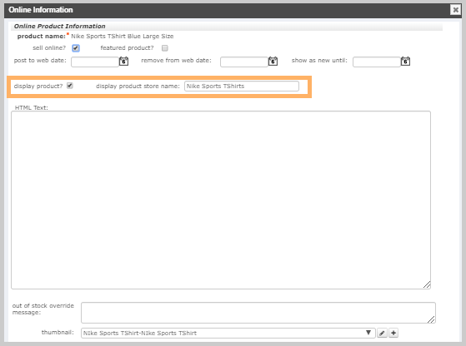Close the Online Information dialog
The image size is (466, 346).
(455, 10)
